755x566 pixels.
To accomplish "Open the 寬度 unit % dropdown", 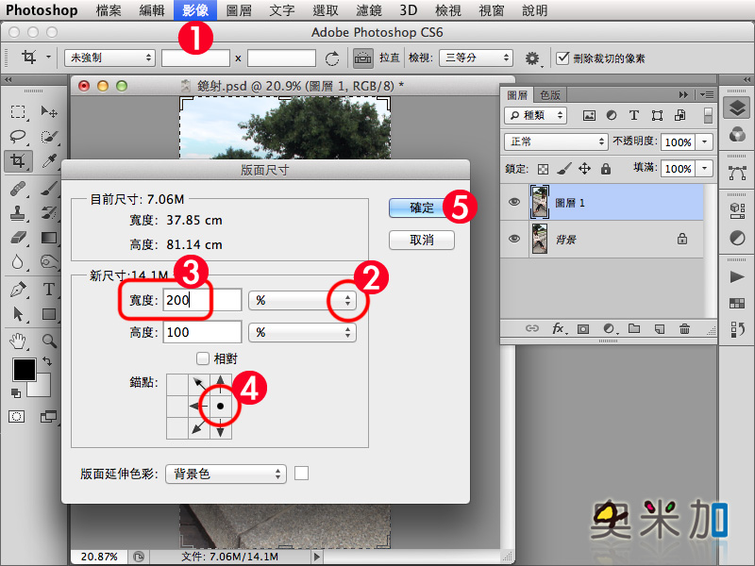I will tap(302, 300).
